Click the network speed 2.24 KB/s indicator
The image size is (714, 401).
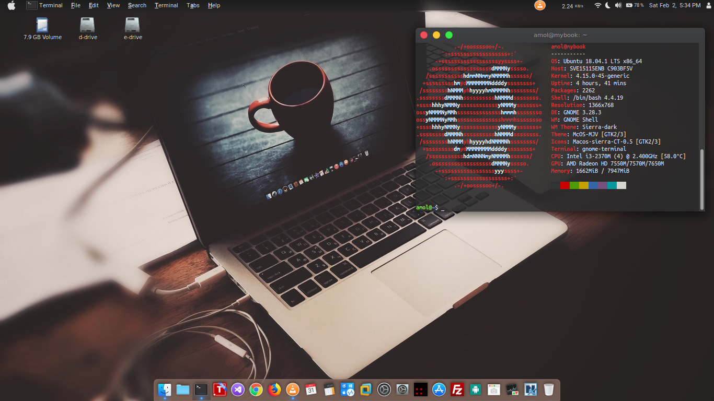click(x=572, y=6)
